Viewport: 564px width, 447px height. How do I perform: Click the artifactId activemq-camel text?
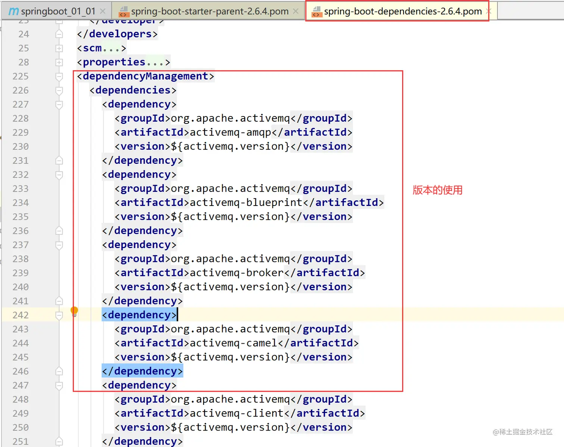234,343
